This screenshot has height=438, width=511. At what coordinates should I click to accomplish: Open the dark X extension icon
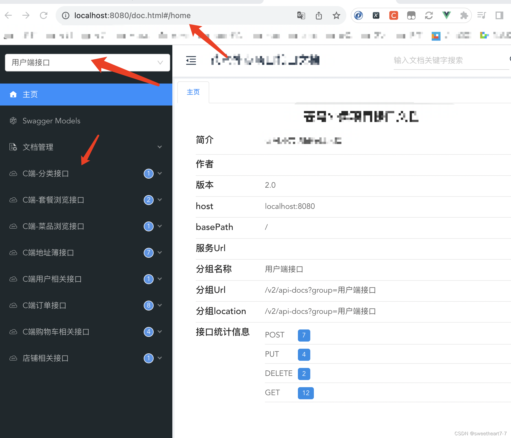pos(376,15)
